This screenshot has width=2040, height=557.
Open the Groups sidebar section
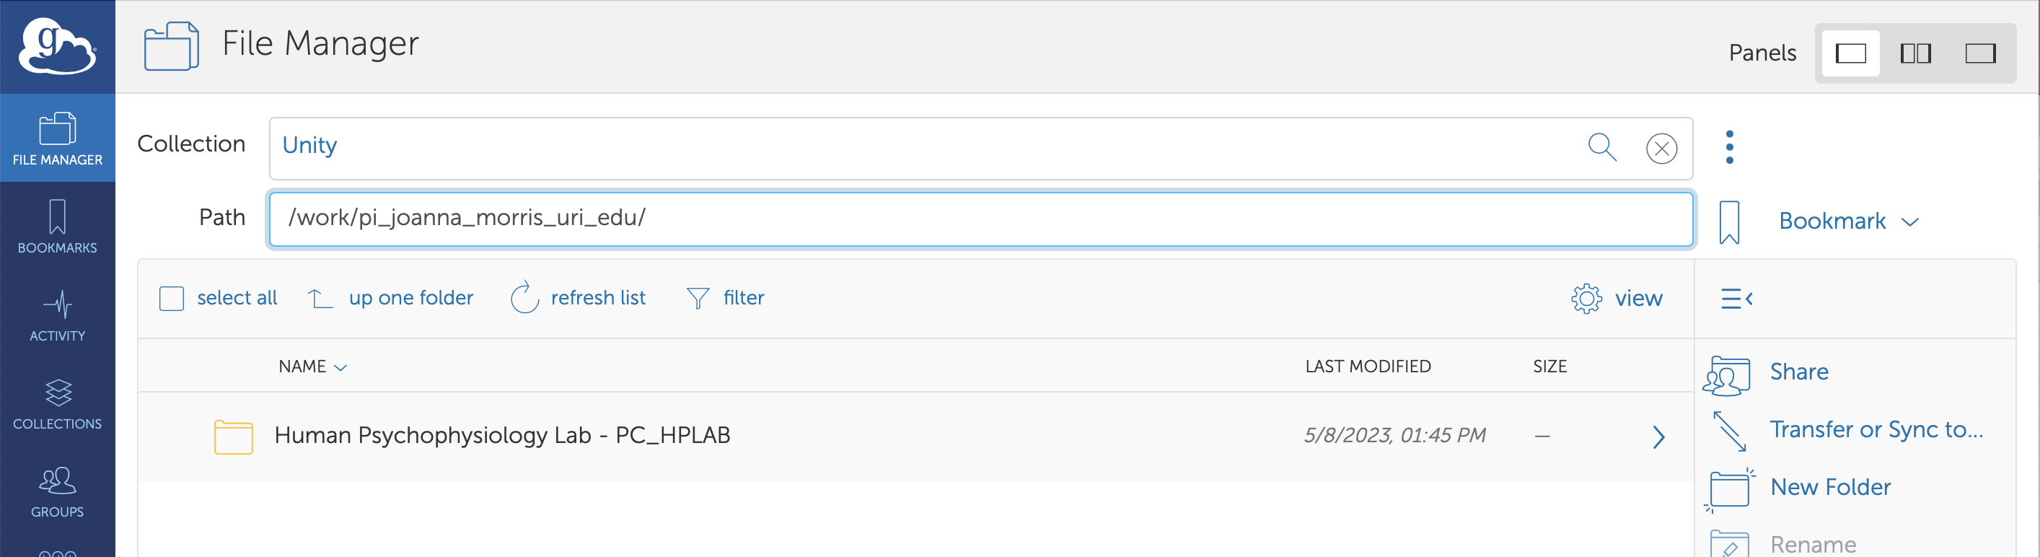click(x=57, y=491)
